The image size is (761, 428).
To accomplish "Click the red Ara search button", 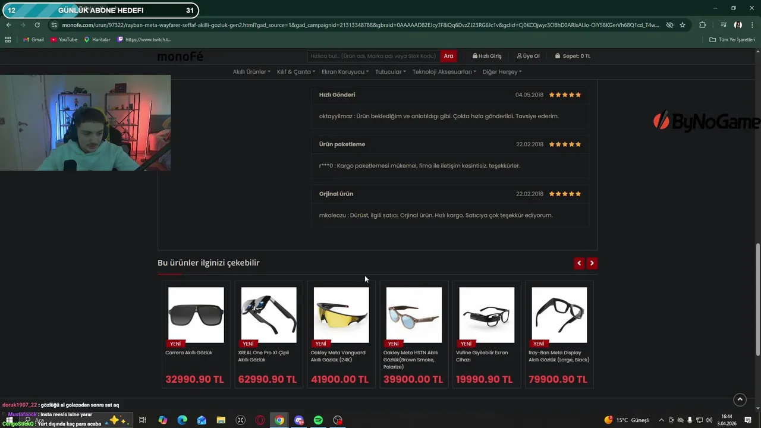I will click(448, 56).
